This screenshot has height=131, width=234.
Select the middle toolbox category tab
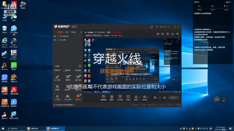[68, 70]
